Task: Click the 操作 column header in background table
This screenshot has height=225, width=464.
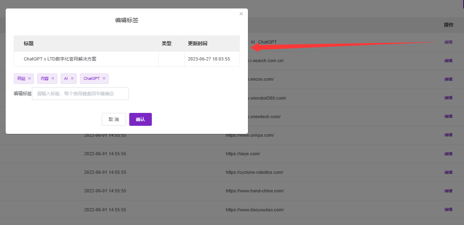Action: (x=449, y=25)
